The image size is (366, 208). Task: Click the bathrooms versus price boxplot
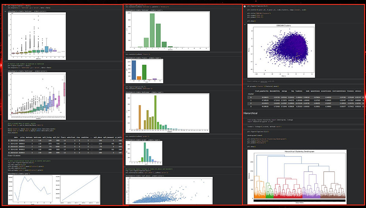[x=37, y=96]
